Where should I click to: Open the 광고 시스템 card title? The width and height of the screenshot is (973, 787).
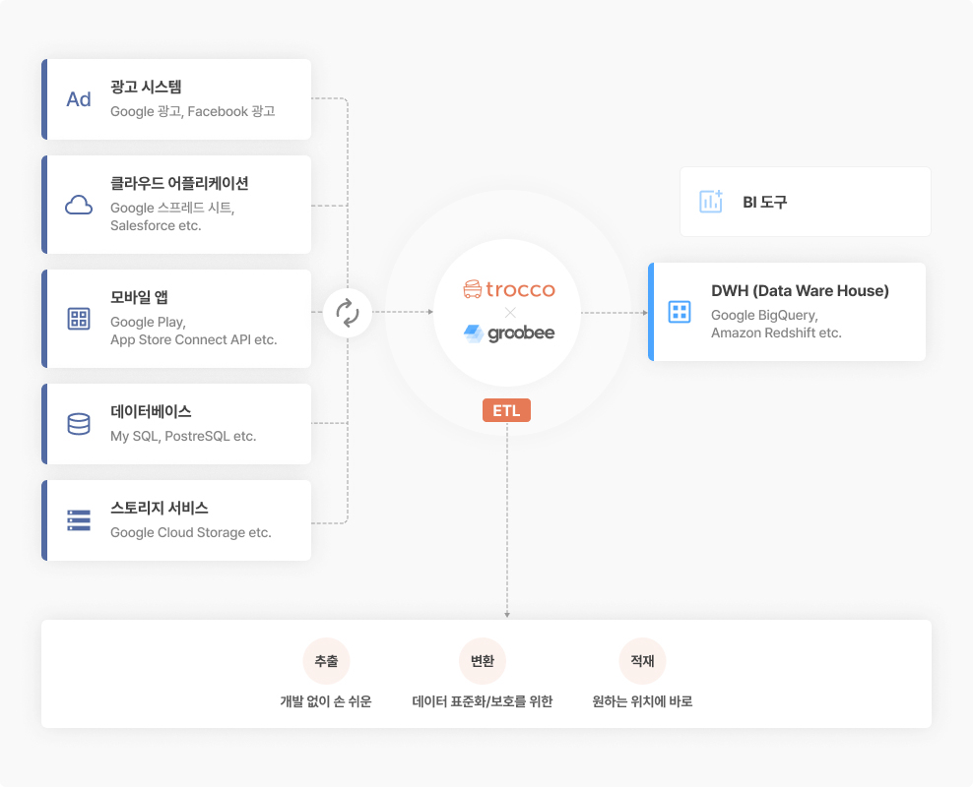146,87
